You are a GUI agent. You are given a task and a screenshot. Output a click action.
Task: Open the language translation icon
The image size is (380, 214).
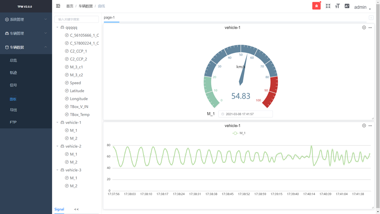pyautogui.click(x=347, y=6)
